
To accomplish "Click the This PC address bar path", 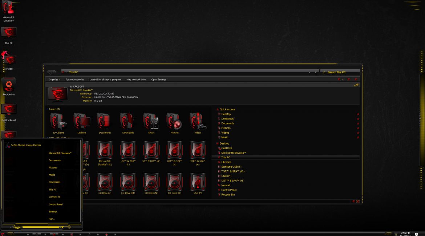I will [73, 72].
